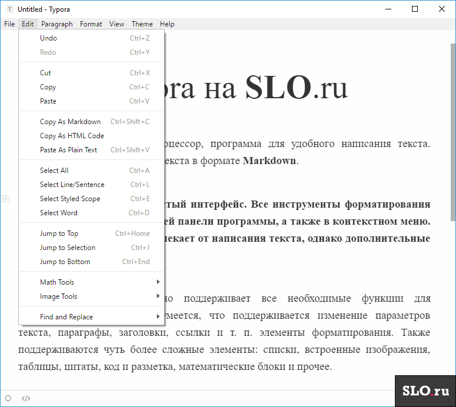Viewport: 456px width, 407px height.
Task: Click Select All in the menu
Action: coord(92,171)
